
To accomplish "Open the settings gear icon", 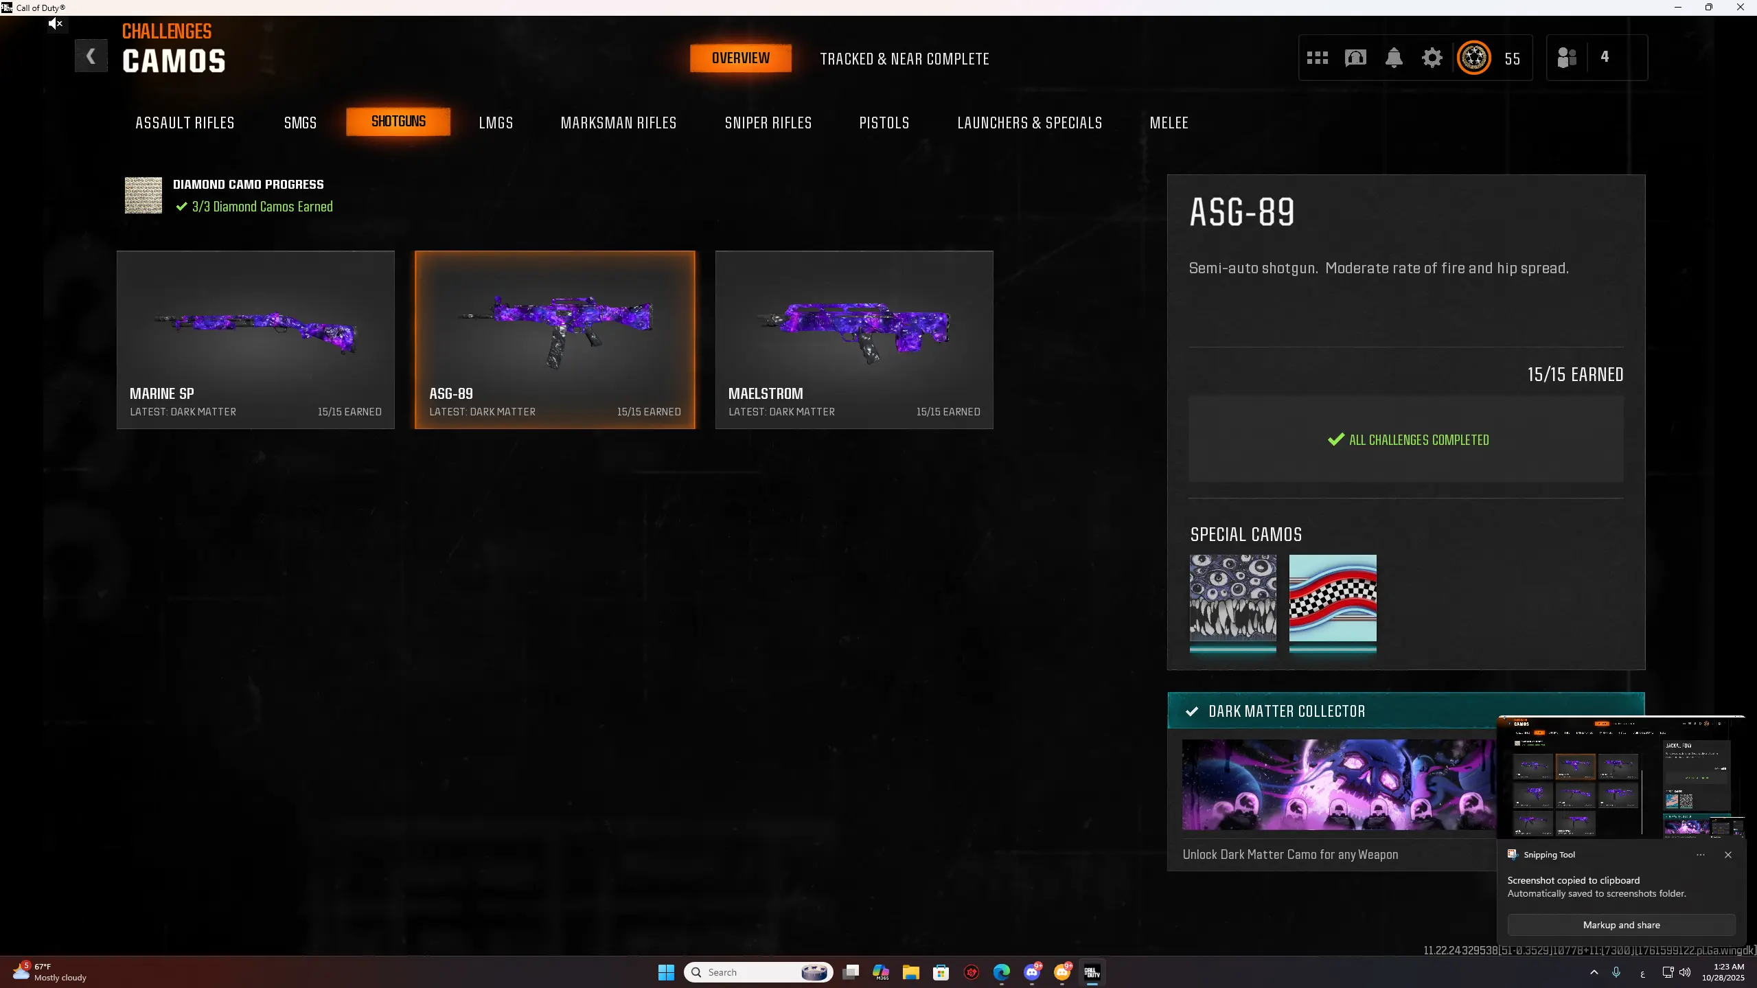I will coord(1432,58).
